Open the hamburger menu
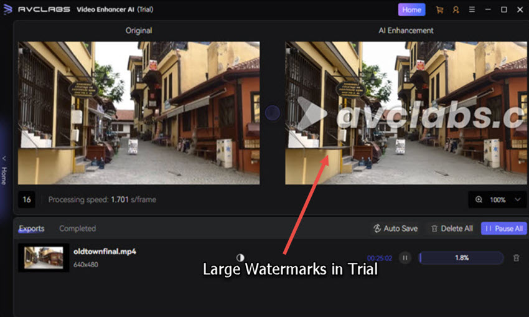This screenshot has height=317, width=529. pos(472,9)
